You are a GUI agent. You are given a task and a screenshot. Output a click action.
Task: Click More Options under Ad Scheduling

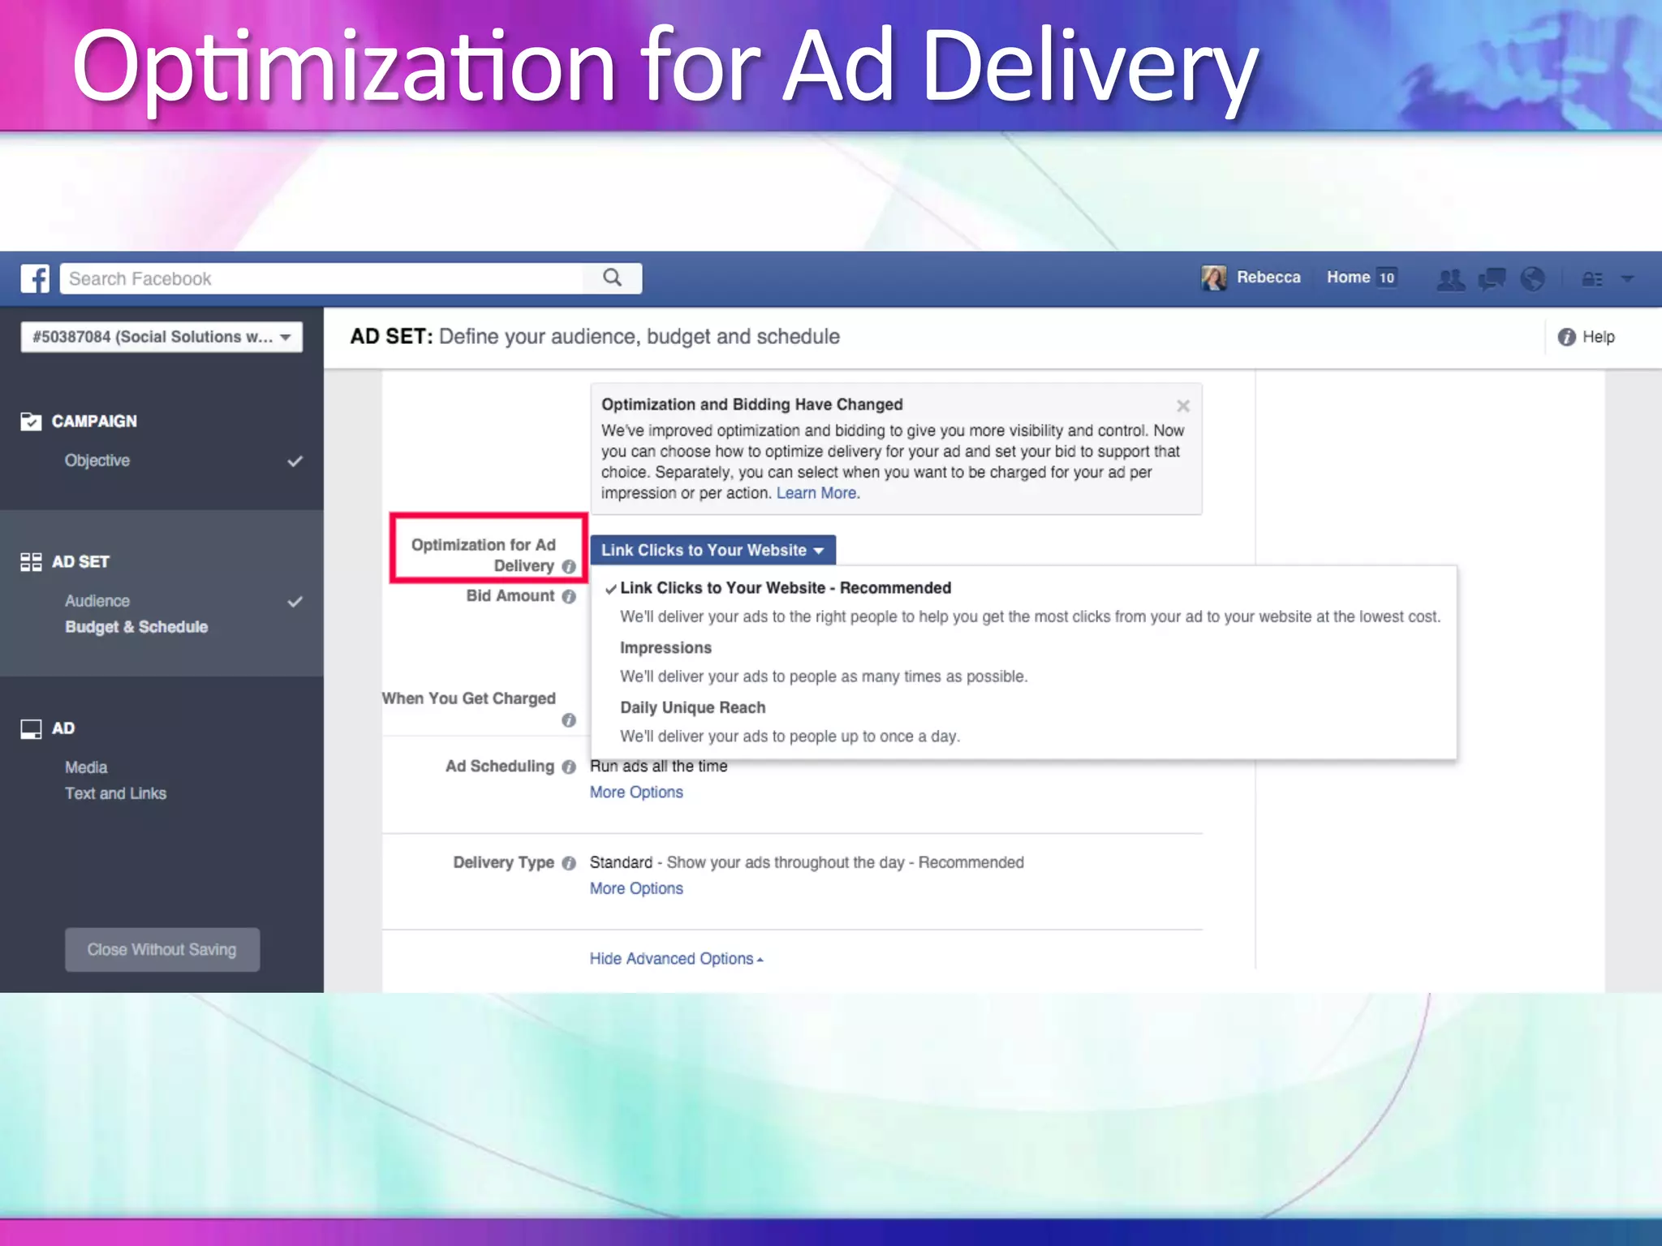tap(636, 793)
